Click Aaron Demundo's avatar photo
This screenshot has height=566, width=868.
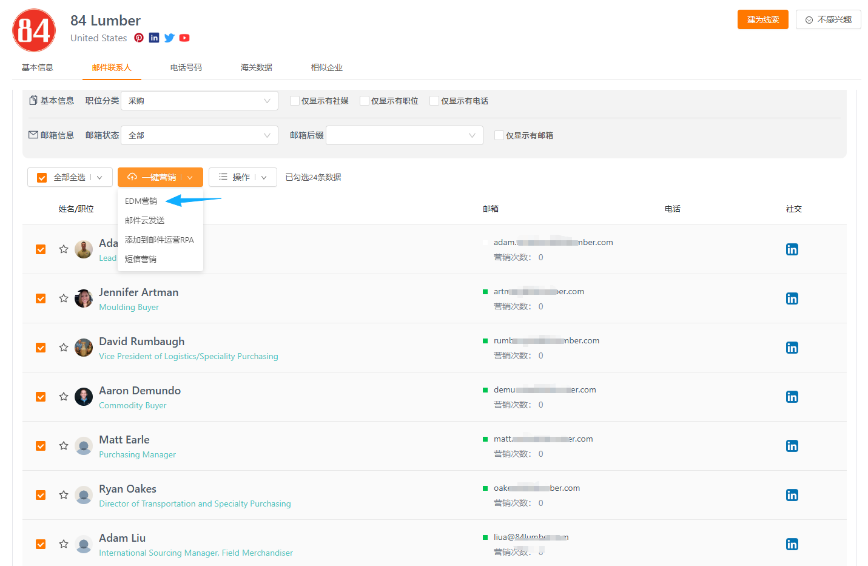coord(84,397)
